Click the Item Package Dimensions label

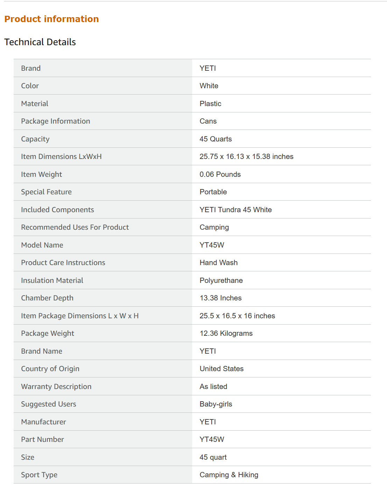80,316
